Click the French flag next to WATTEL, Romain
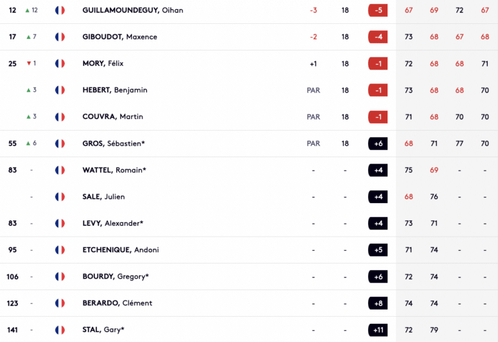This screenshot has width=498, height=342. point(60,170)
